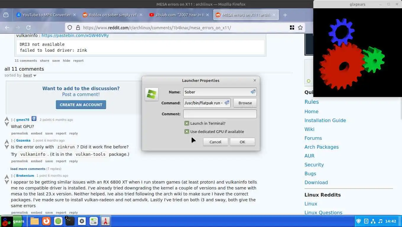Click the post's share link
The width and height of the screenshot is (402, 227).
45,61
